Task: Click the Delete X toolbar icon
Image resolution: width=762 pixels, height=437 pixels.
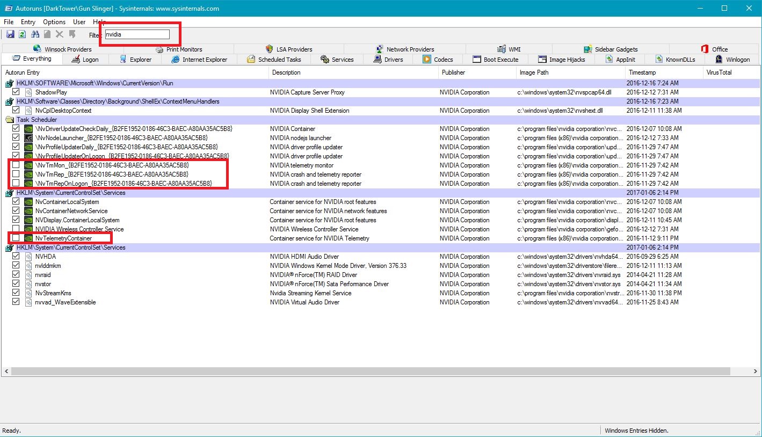Action: pyautogui.click(x=60, y=34)
